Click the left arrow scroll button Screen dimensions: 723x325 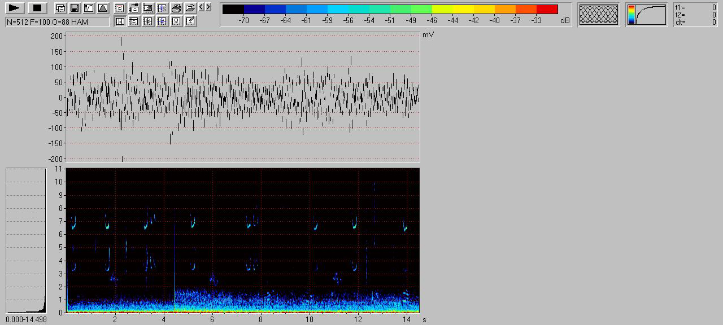coord(202,7)
